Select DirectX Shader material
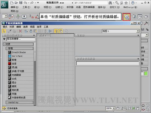 (21, 52)
